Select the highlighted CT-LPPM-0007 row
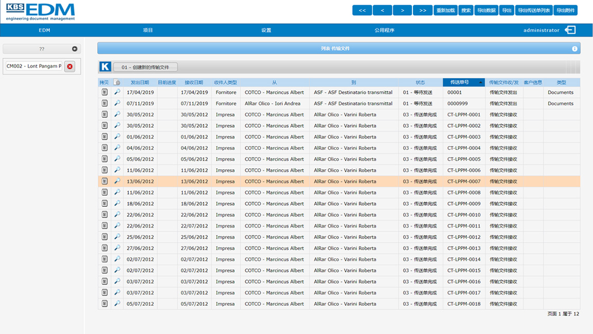593x334 pixels. click(309, 181)
